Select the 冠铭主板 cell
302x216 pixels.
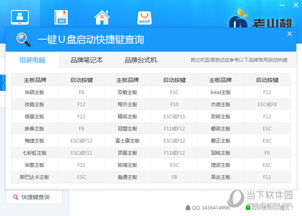click(220, 153)
